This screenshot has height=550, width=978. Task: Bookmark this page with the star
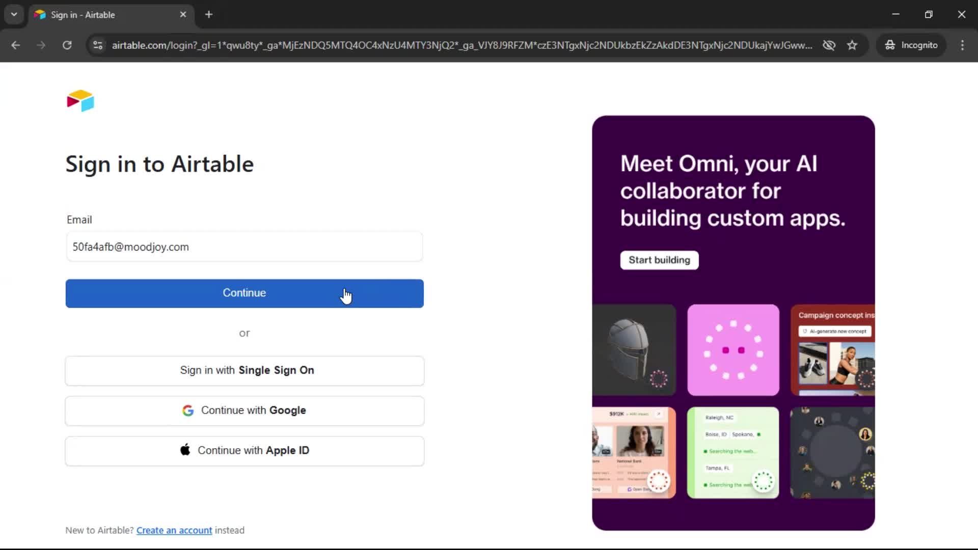[x=852, y=45]
